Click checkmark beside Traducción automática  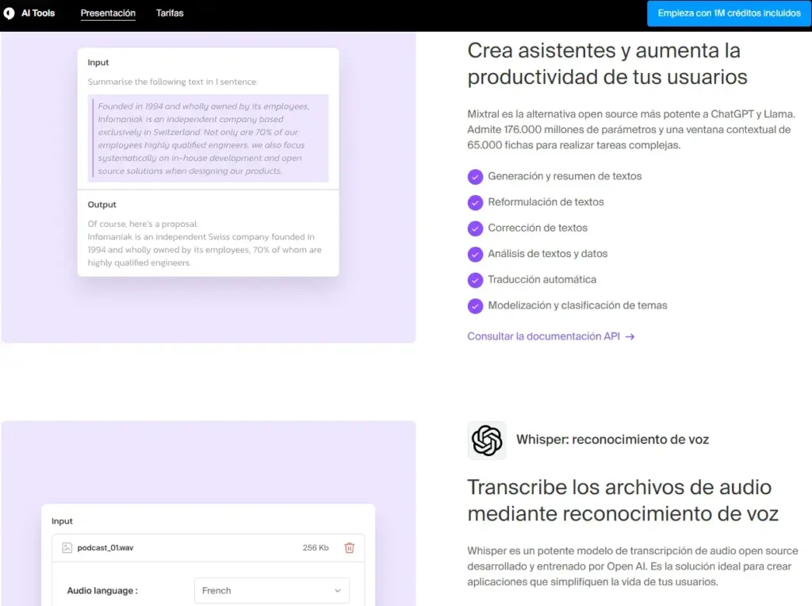[x=475, y=280]
